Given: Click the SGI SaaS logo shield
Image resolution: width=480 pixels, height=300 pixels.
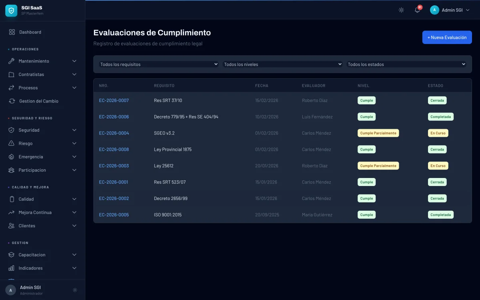Looking at the screenshot, I should 11,10.
